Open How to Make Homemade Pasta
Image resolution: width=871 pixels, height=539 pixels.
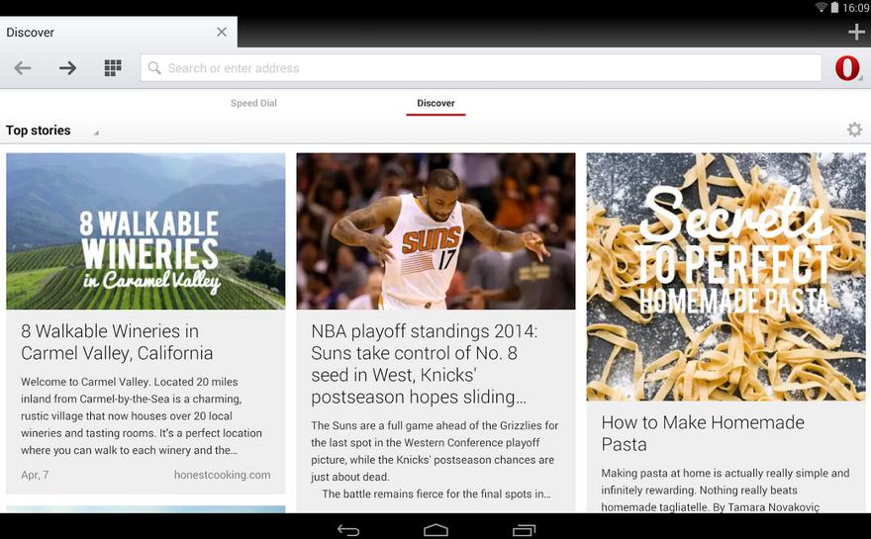point(703,433)
